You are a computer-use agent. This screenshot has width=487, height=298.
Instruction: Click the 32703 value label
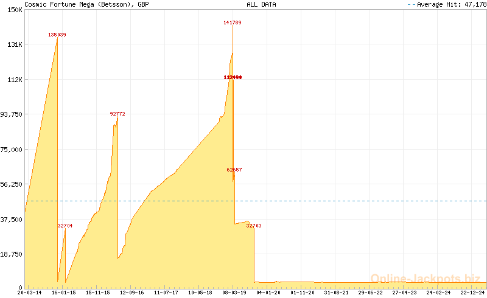pos(254,226)
